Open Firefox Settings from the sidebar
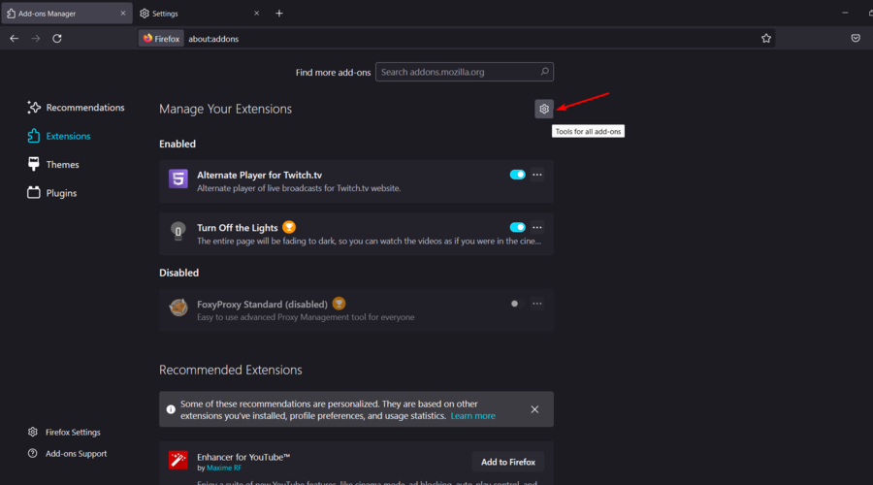 (x=64, y=432)
